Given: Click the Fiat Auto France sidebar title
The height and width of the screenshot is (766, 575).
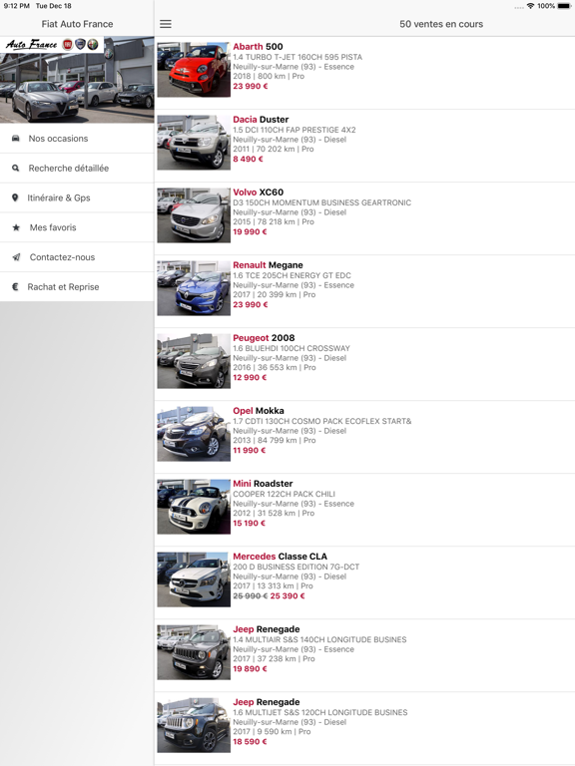Looking at the screenshot, I should (x=77, y=24).
